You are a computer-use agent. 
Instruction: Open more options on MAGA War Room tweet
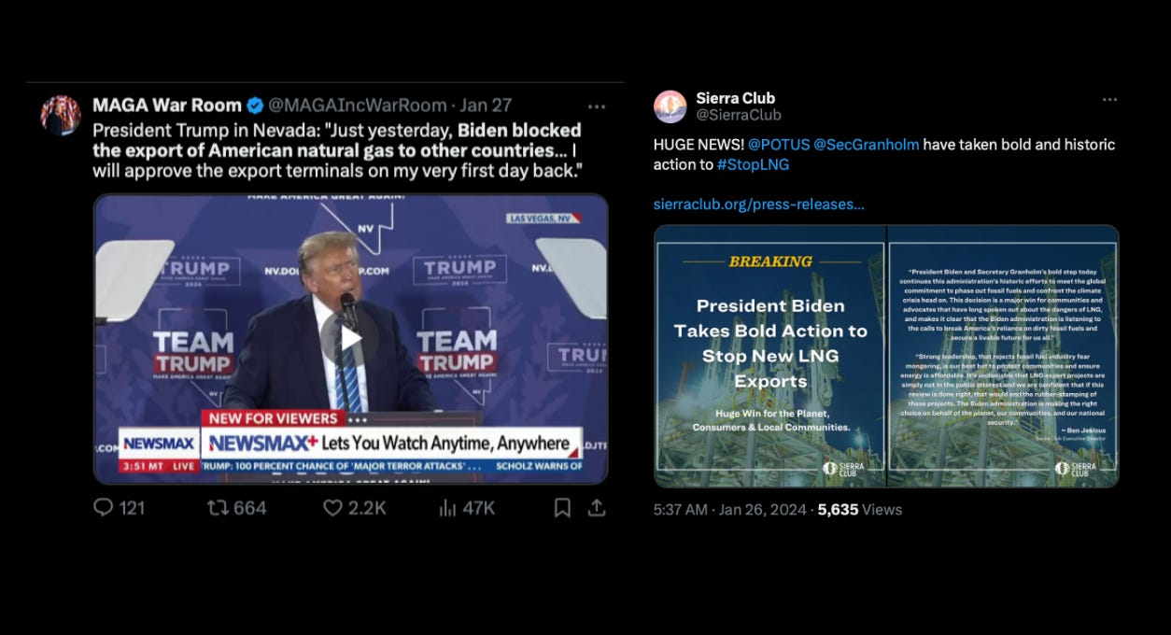click(x=596, y=106)
